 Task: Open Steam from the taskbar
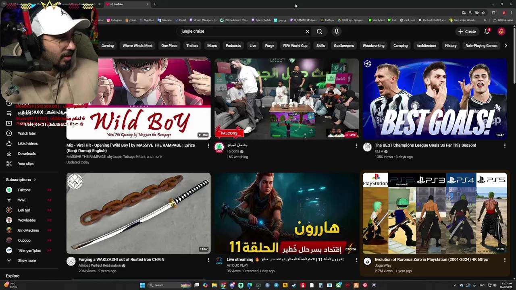(x=294, y=285)
